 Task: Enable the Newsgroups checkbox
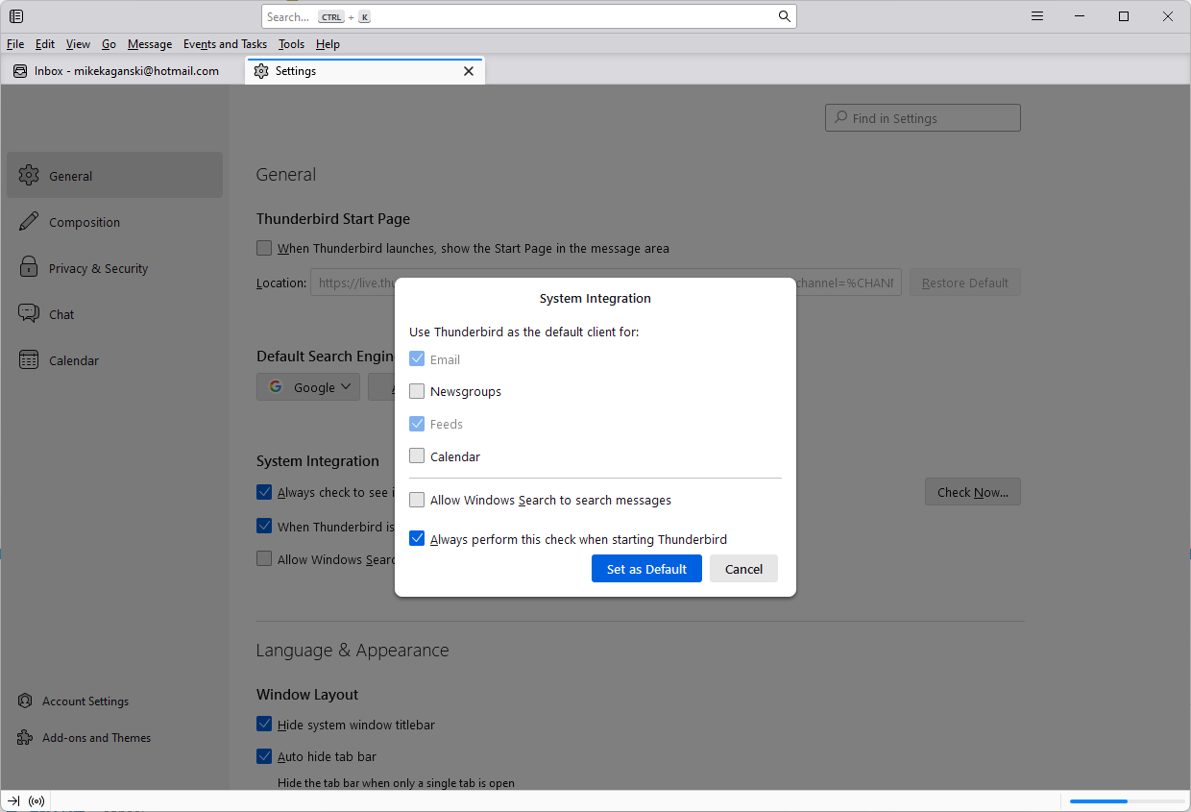click(x=417, y=392)
